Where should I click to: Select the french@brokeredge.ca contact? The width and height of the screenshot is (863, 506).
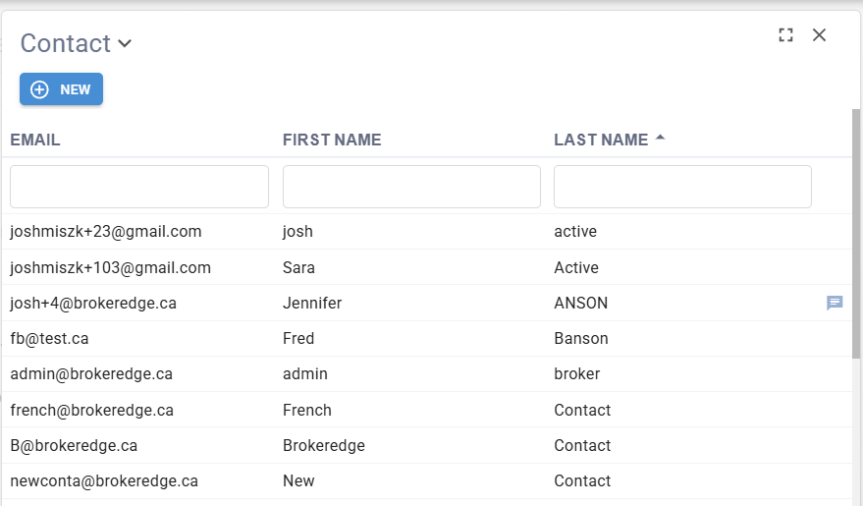click(427, 410)
